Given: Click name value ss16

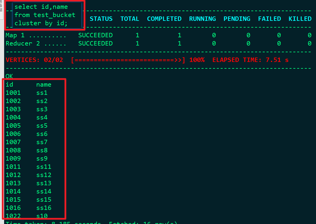Looking at the screenshot, I should [x=44, y=208].
